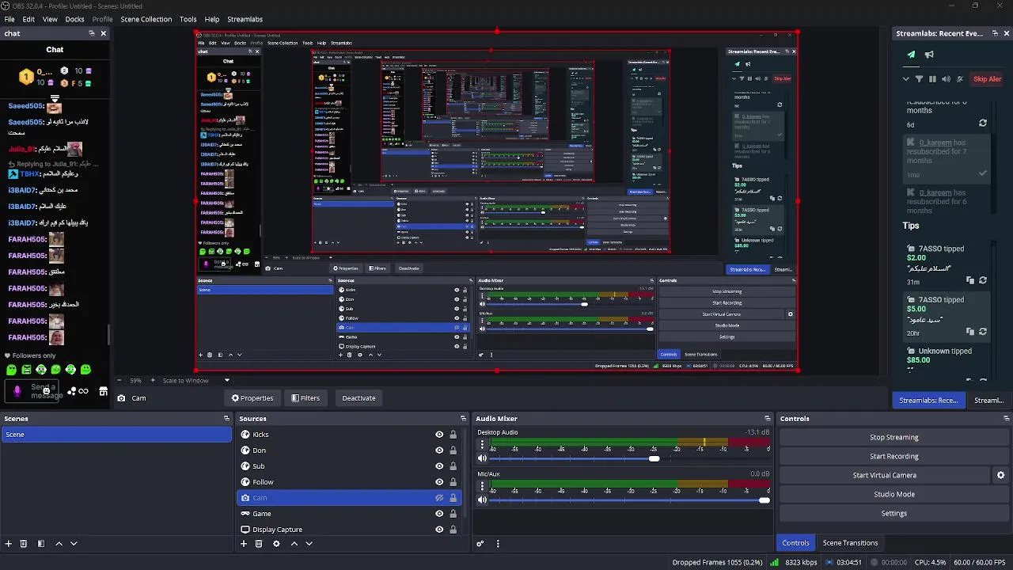Enable Studio Mode

[x=894, y=494]
